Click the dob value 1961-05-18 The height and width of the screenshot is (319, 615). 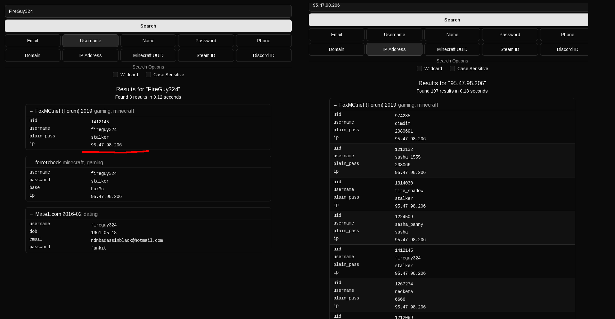[x=104, y=233]
